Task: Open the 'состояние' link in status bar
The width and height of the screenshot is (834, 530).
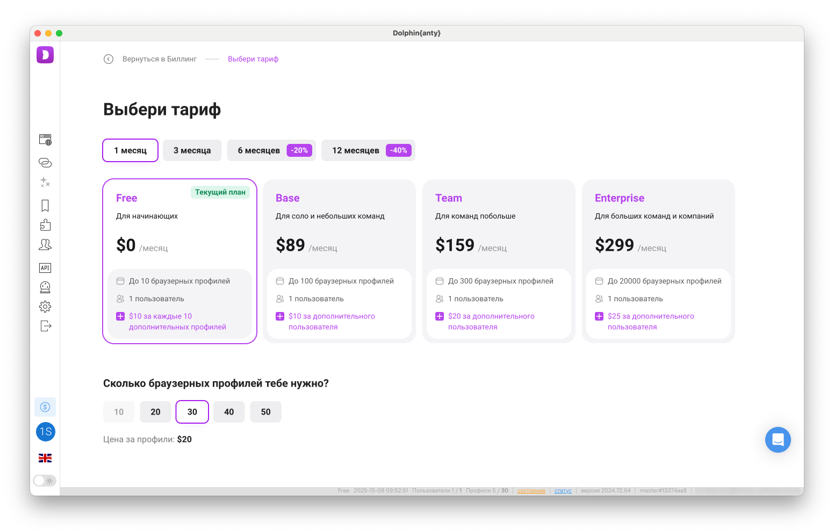Action: pos(531,491)
